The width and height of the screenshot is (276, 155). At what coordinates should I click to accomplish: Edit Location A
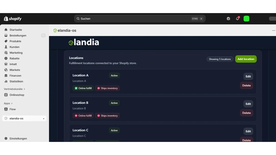(x=248, y=76)
